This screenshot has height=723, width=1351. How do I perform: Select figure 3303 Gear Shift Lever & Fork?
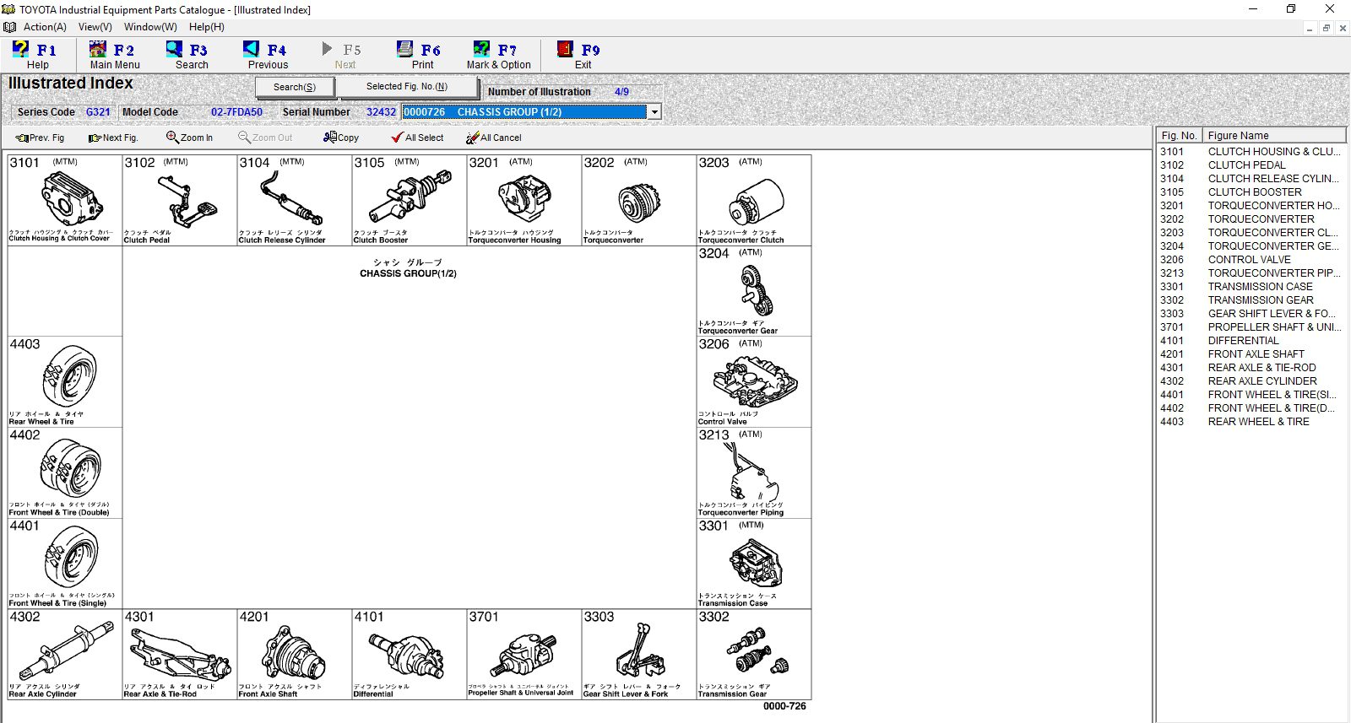pyautogui.click(x=639, y=655)
